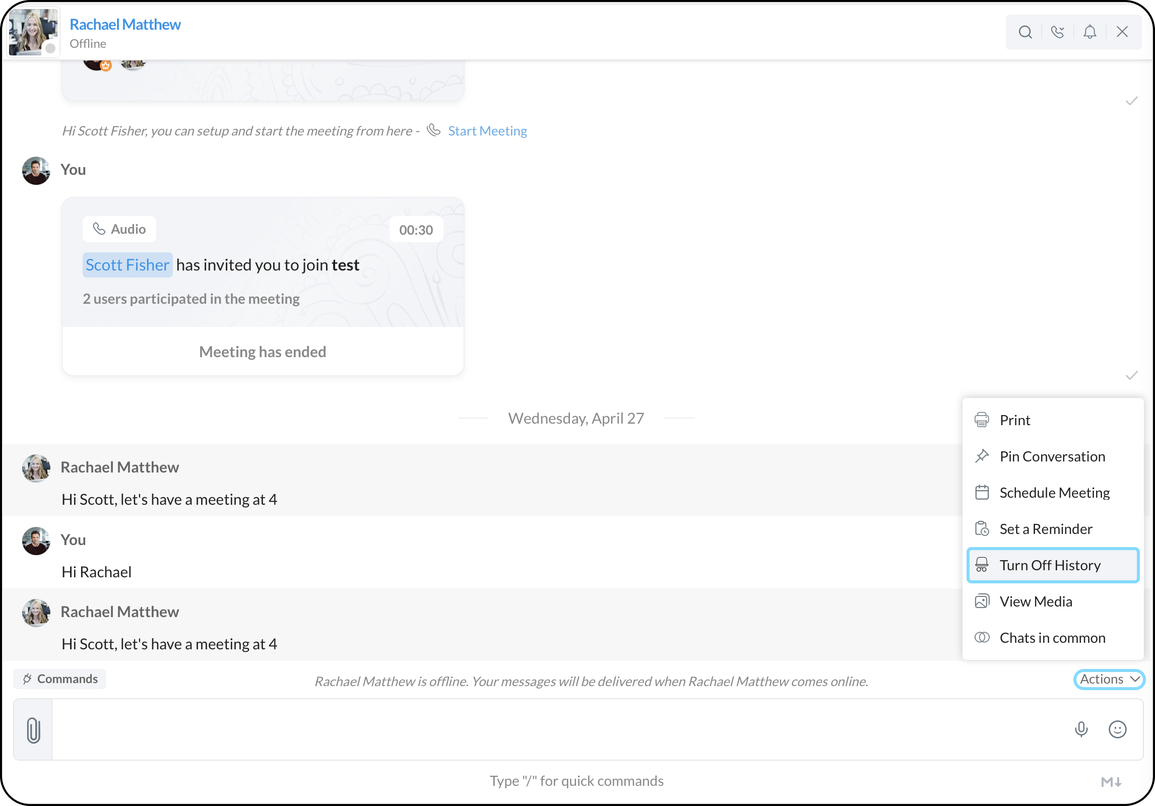Open the Commands button
The width and height of the screenshot is (1155, 806).
pyautogui.click(x=60, y=679)
